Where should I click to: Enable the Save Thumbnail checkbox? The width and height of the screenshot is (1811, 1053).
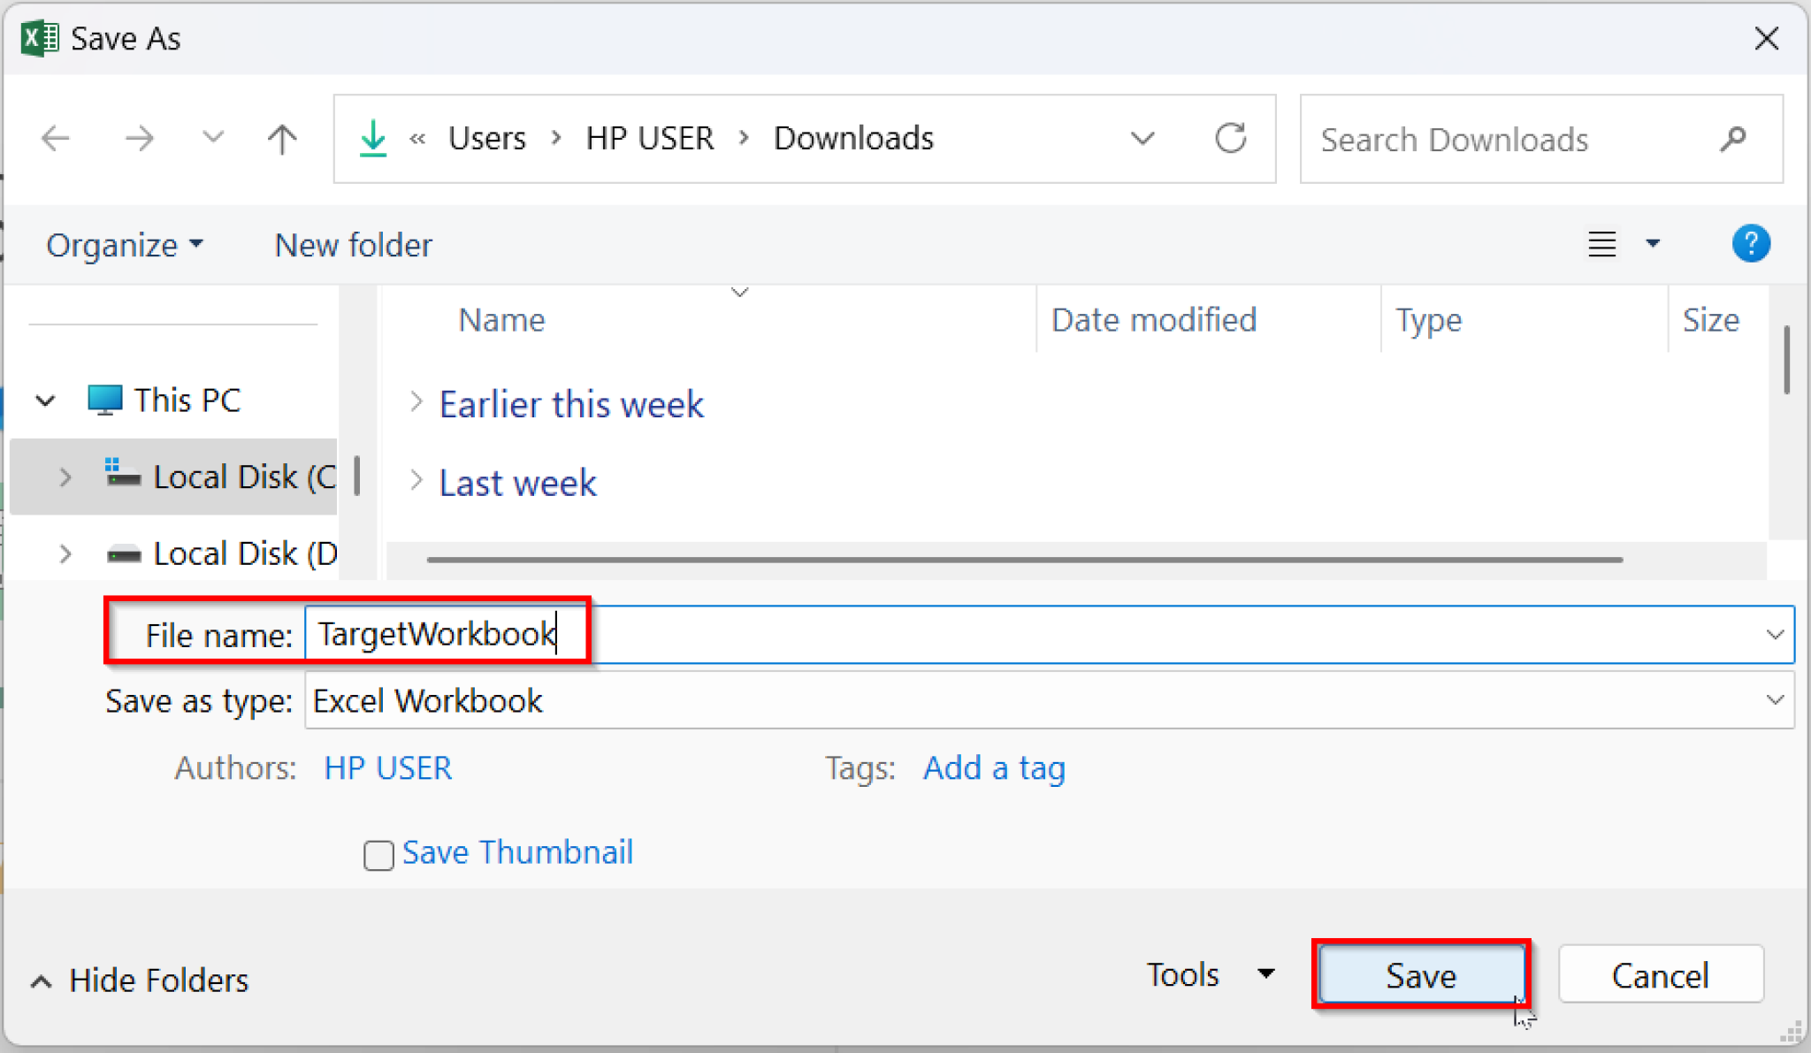tap(378, 854)
